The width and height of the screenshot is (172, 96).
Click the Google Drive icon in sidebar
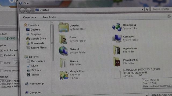pos(28,38)
